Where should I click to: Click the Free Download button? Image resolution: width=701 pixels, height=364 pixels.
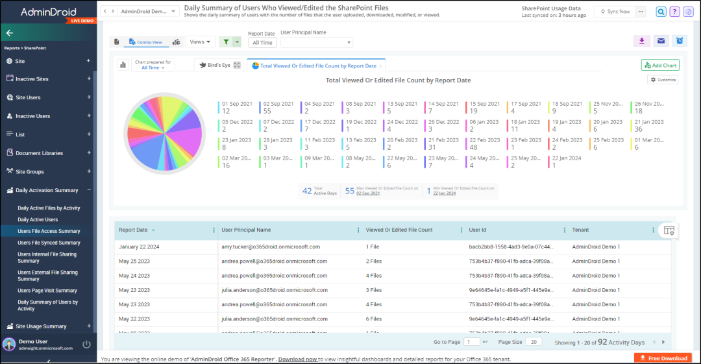[663, 358]
